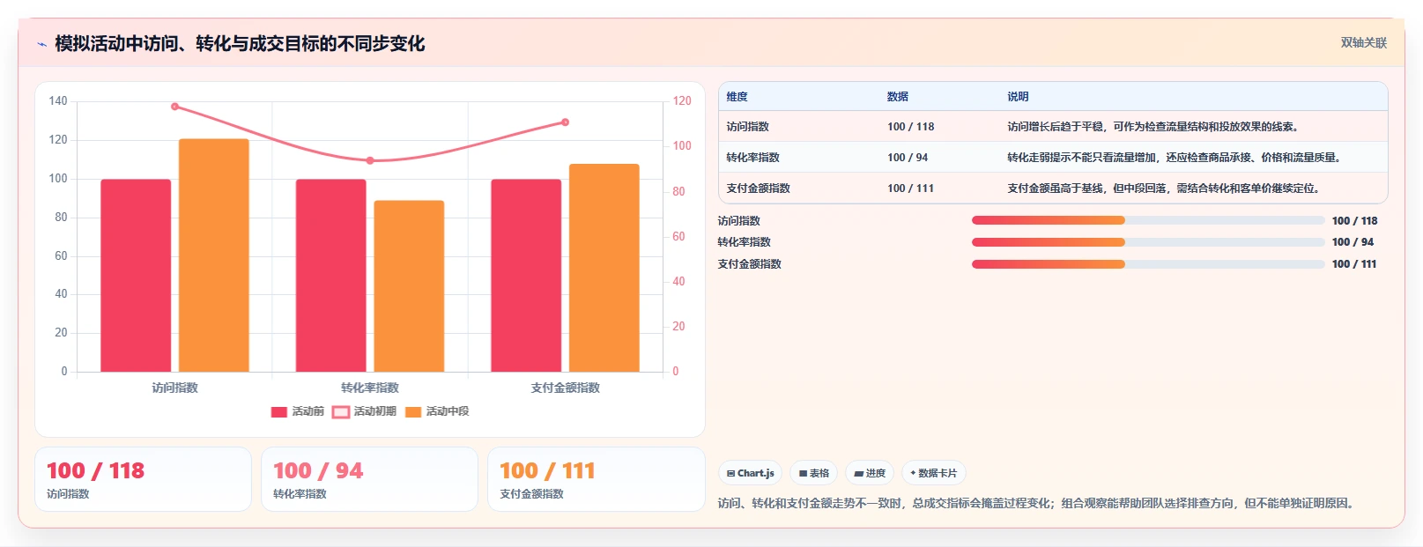Click the 100 / 94 table cell
The image size is (1423, 547).
click(x=908, y=158)
